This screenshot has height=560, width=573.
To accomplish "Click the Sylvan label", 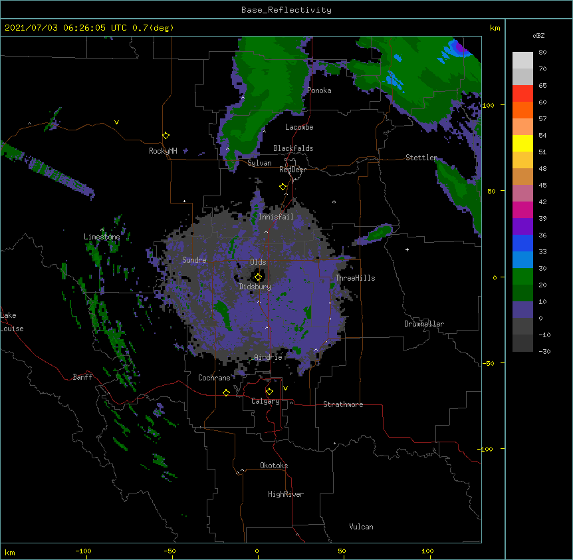I will coord(259,163).
